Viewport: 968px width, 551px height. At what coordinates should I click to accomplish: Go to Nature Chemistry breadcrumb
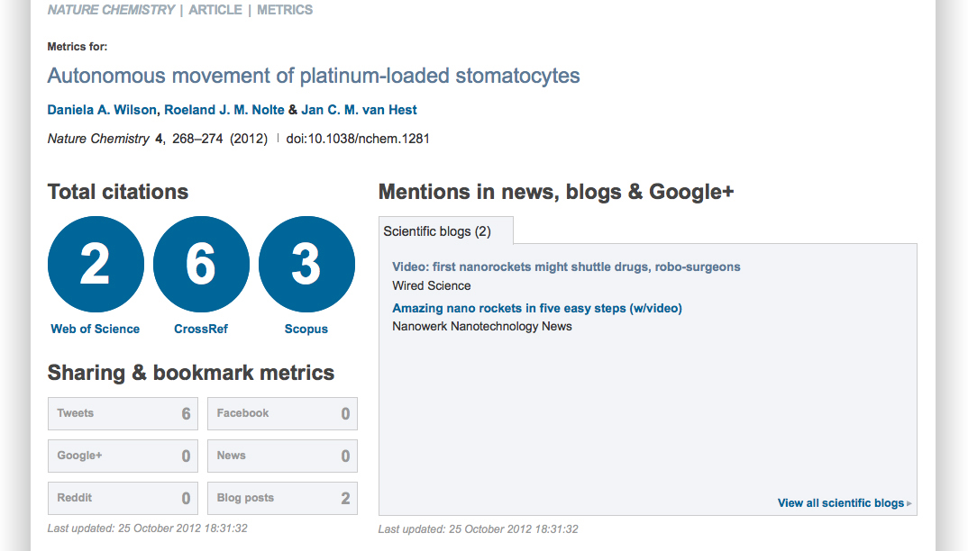click(111, 10)
